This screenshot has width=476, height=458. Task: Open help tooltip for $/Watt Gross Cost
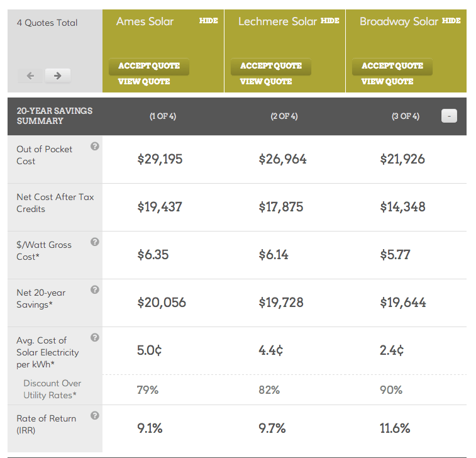95,242
